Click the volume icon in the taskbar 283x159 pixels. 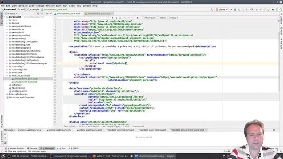[131, 156]
